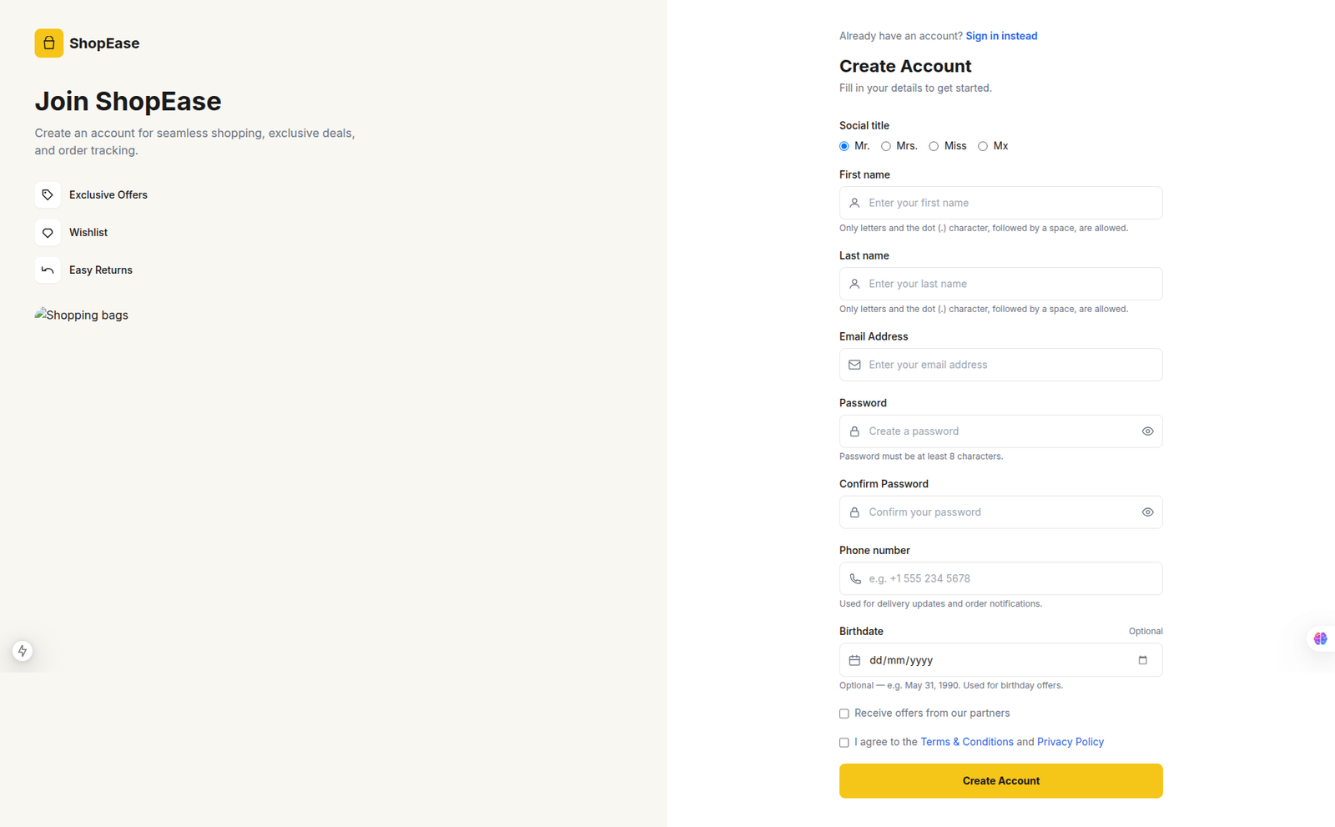
Task: Click the Create Account button
Action: pyautogui.click(x=1000, y=781)
